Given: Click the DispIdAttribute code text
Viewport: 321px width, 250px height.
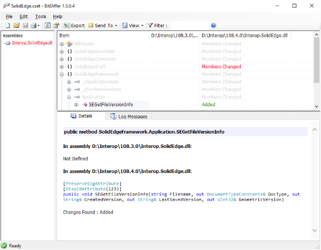Looking at the screenshot, I should [92, 189].
